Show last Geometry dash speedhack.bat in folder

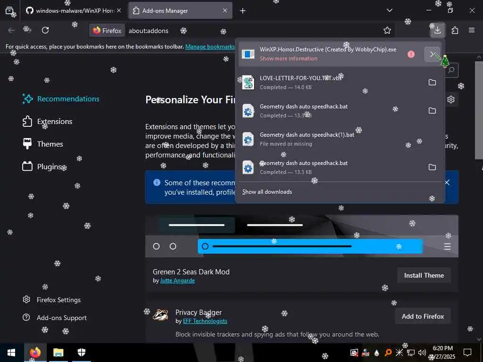tap(432, 167)
